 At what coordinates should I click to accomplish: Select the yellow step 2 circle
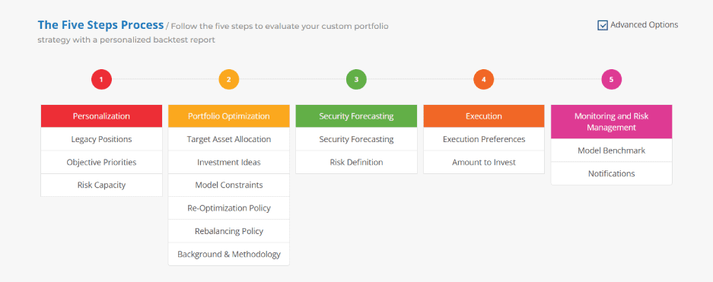click(229, 80)
